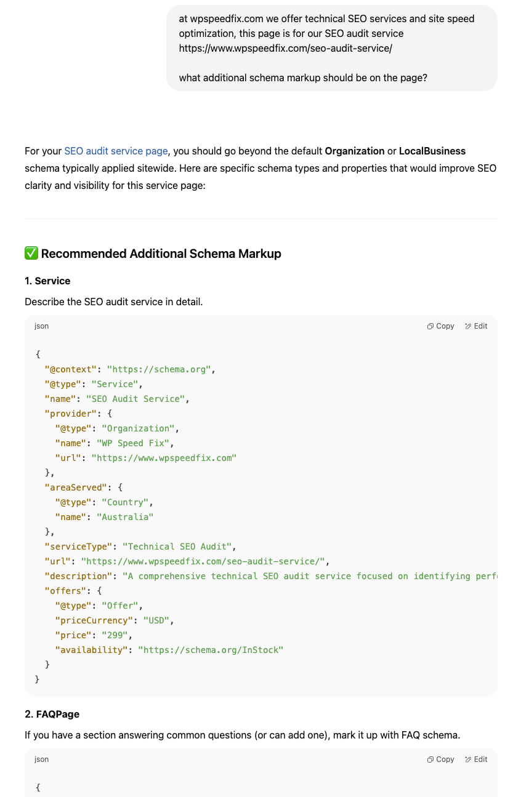
Task: Copy the Service schema code block
Action: coord(440,326)
